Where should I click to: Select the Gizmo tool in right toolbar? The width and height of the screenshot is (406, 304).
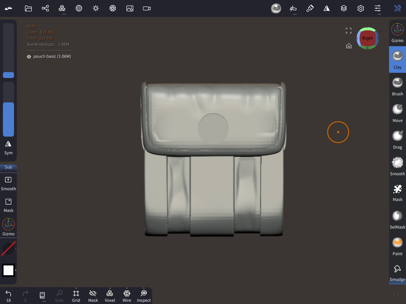click(x=398, y=33)
